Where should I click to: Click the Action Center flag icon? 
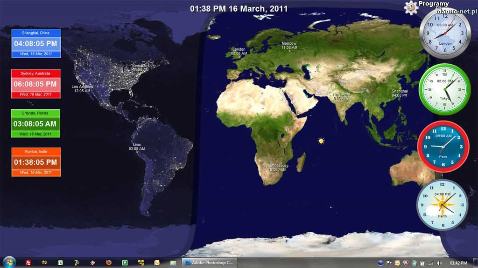[389, 263]
